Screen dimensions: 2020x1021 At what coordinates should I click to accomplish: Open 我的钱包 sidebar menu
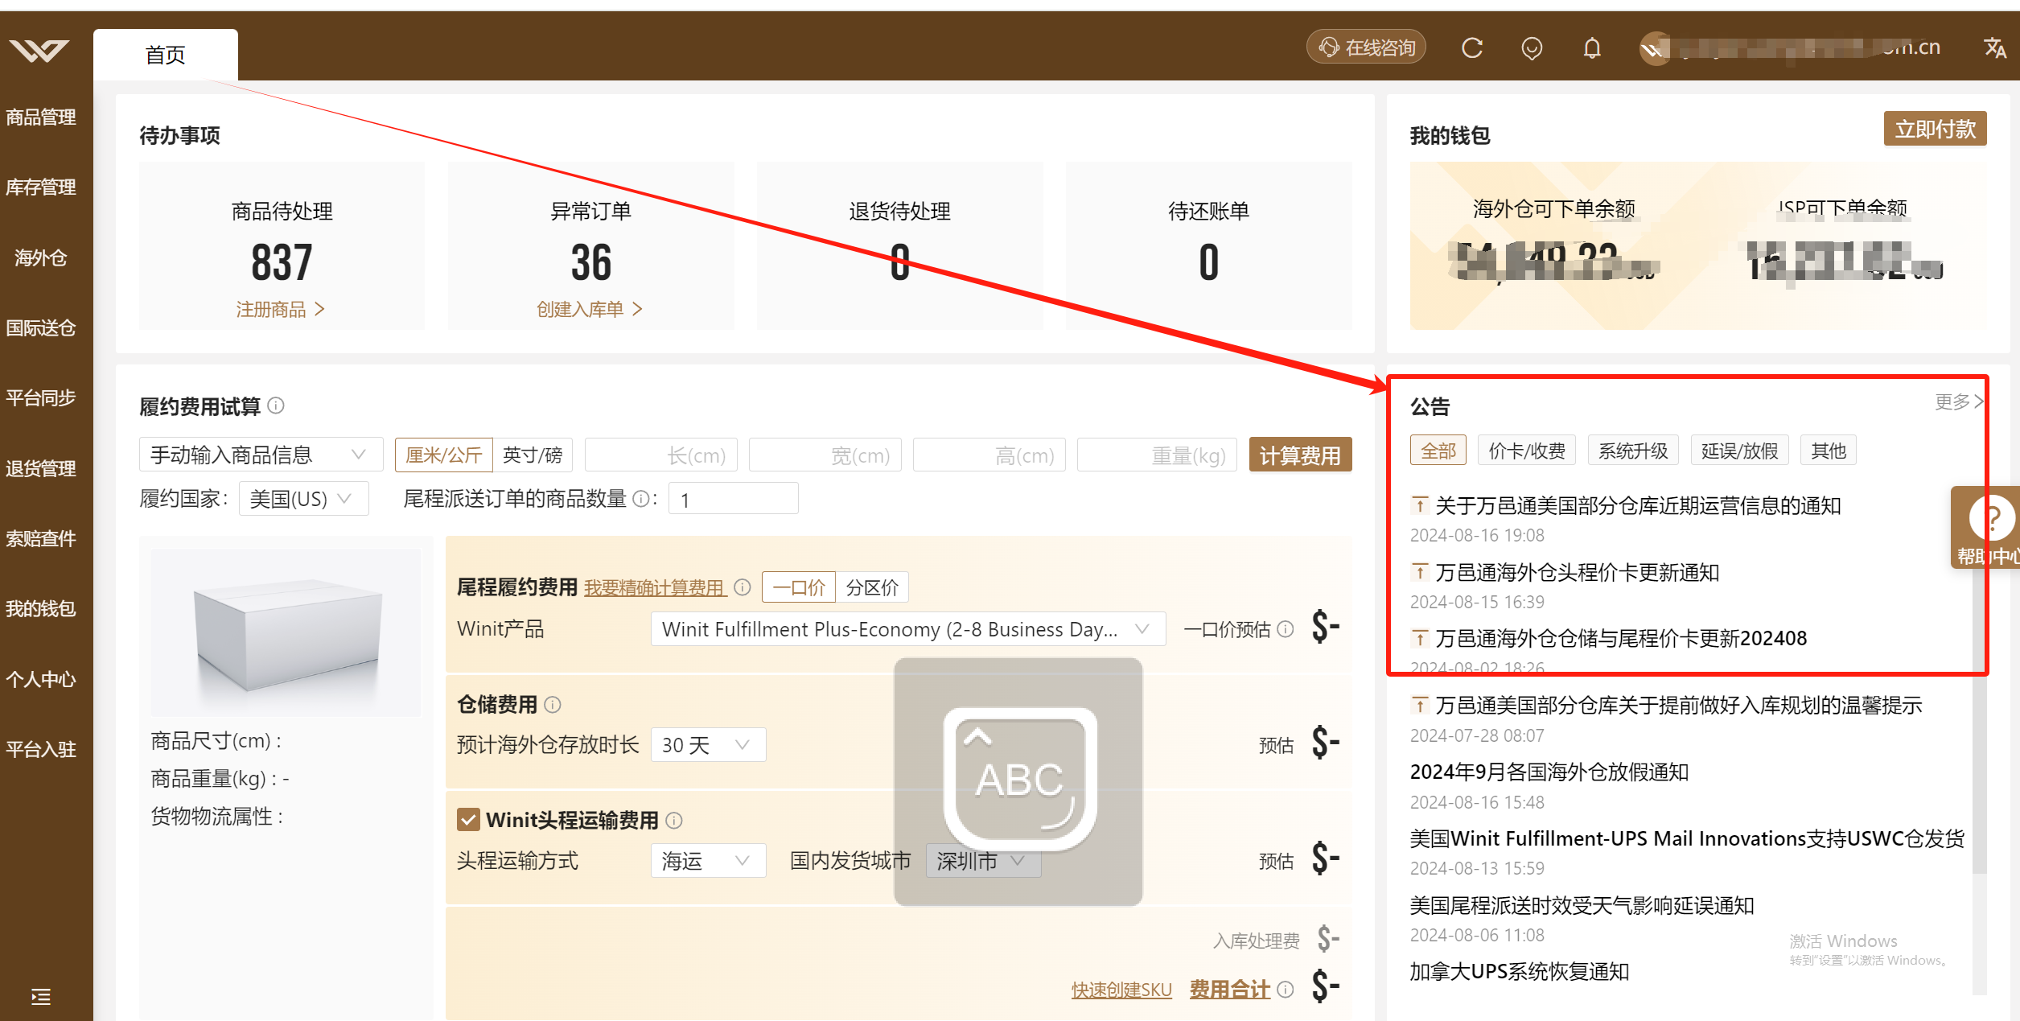pyautogui.click(x=41, y=609)
